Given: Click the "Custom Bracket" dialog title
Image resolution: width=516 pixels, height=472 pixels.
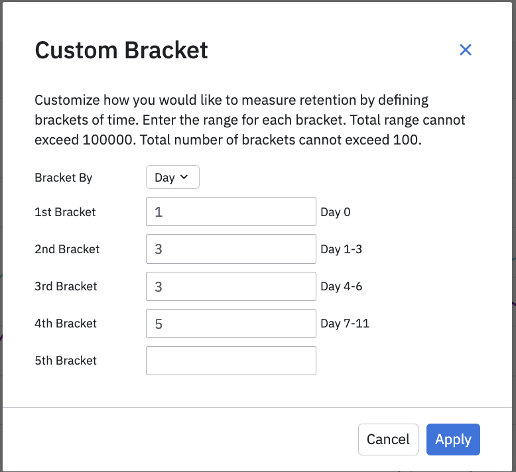Looking at the screenshot, I should 121,50.
